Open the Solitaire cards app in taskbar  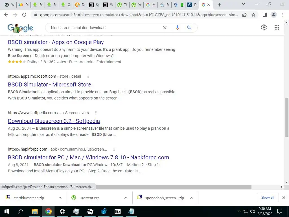click(90, 211)
